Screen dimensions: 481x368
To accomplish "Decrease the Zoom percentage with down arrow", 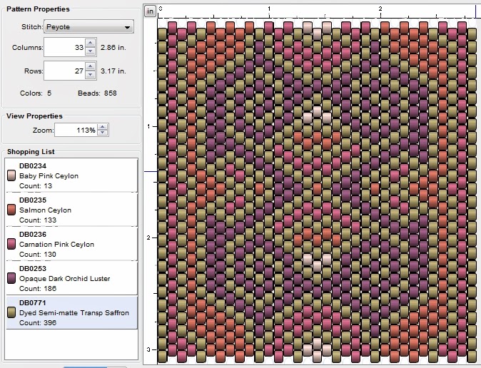I will [103, 133].
